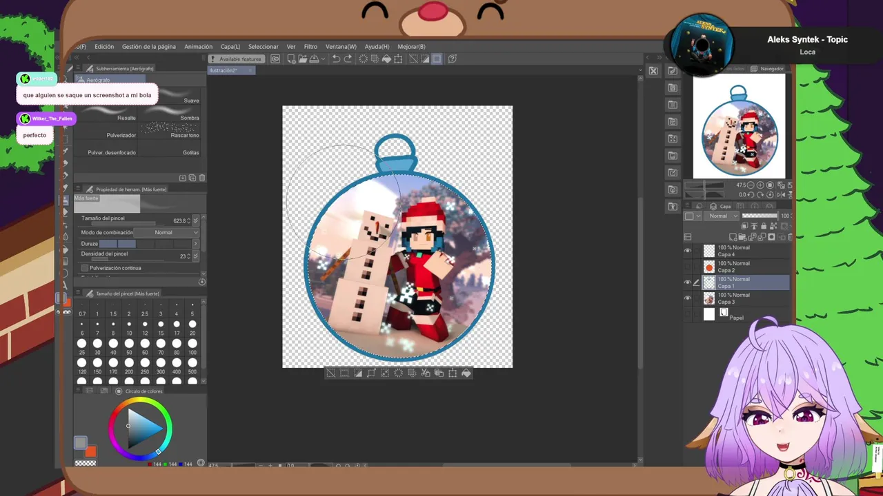The height and width of the screenshot is (496, 883).
Task: Open the Animación menu
Action: [199, 47]
